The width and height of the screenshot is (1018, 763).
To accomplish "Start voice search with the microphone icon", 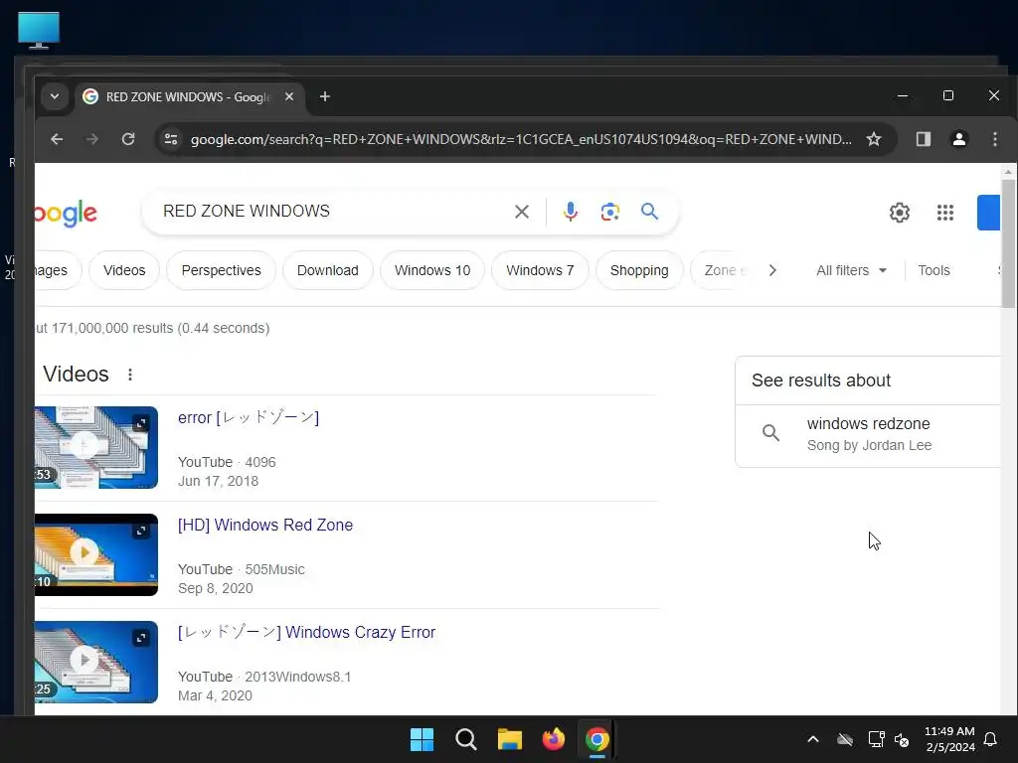I will click(570, 212).
